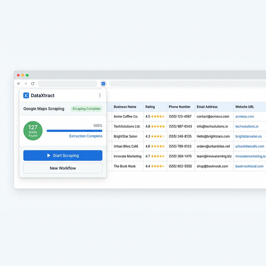
Task: Click the browser address bar
Action: 67,84
